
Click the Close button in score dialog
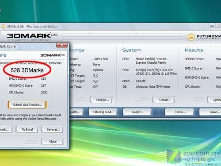(53, 142)
